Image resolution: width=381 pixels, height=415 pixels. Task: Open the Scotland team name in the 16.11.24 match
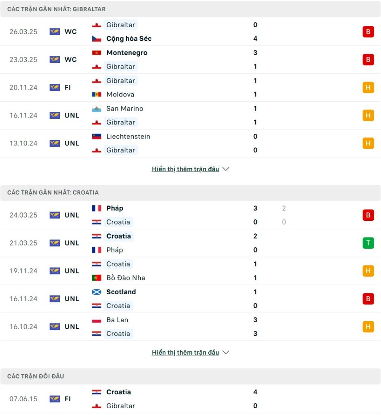(x=121, y=292)
